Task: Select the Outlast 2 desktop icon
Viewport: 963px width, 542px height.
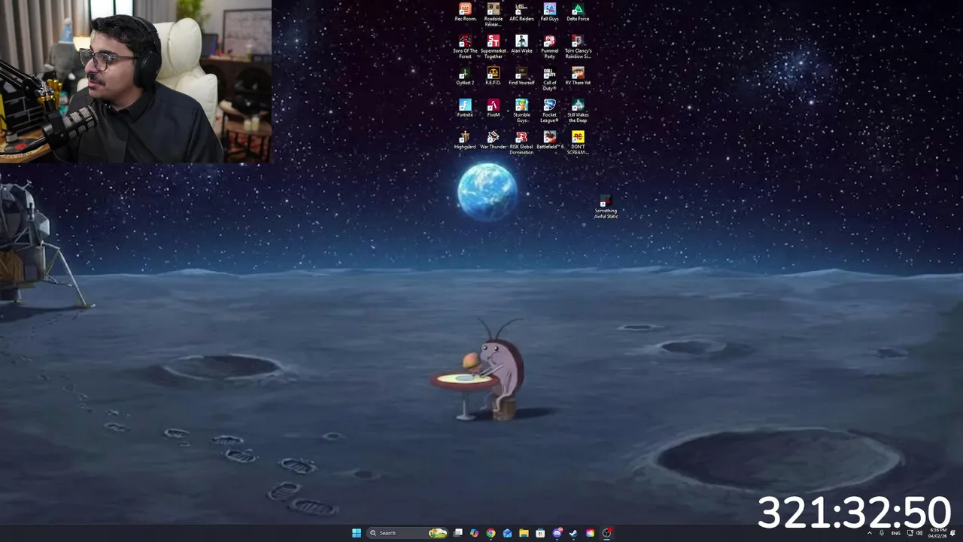Action: click(465, 76)
